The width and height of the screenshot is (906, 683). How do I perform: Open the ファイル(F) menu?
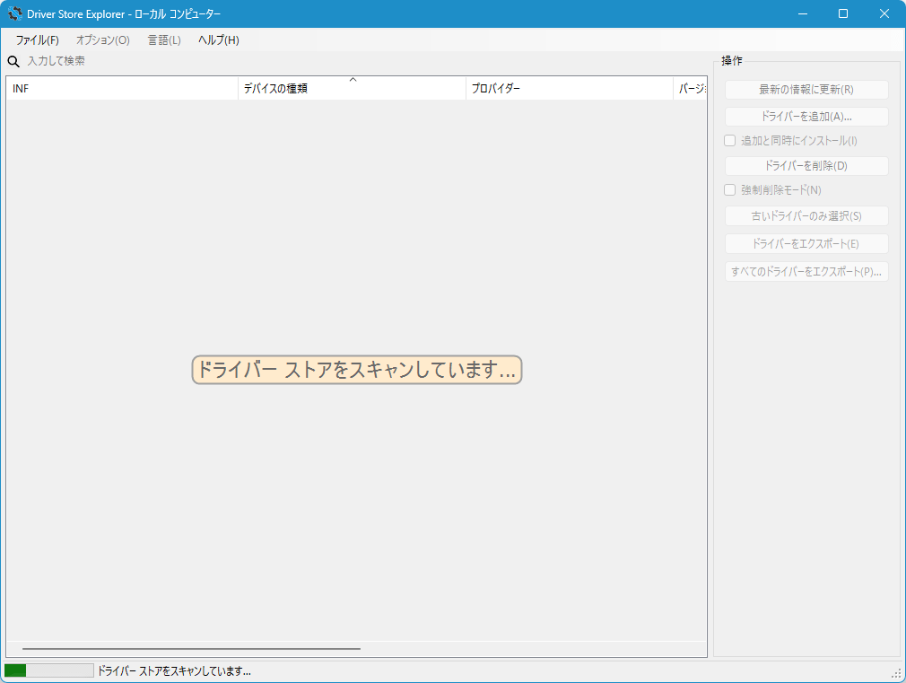[x=37, y=39]
